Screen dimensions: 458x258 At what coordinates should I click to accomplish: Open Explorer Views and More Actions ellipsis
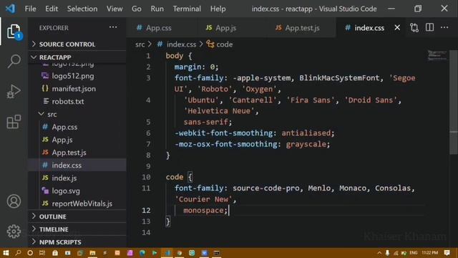(x=113, y=27)
